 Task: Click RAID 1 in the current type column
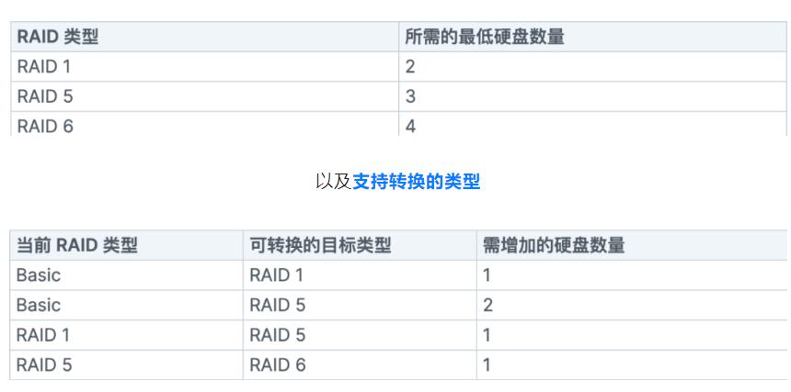pyautogui.click(x=126, y=335)
